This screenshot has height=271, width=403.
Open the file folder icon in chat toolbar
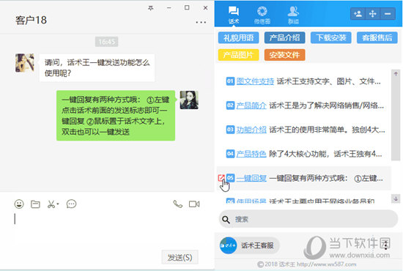tap(35, 204)
